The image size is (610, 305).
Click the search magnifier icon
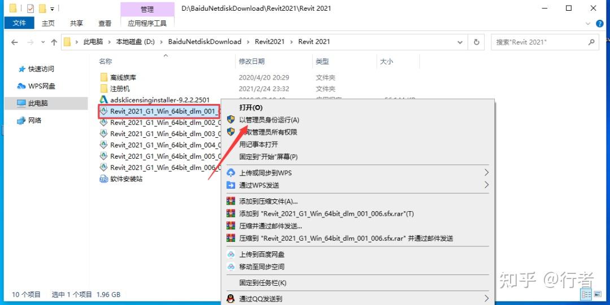click(x=591, y=42)
